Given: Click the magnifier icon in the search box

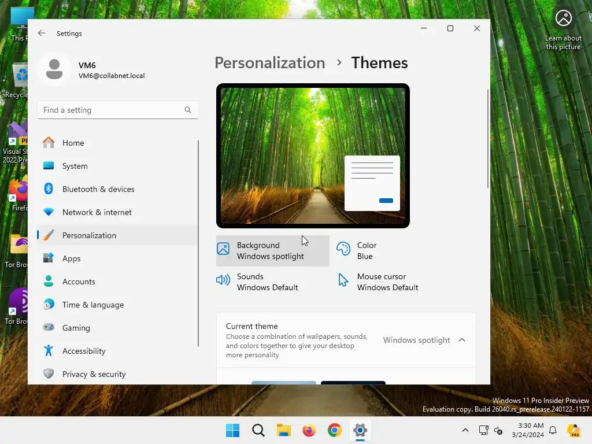Looking at the screenshot, I should pos(188,110).
